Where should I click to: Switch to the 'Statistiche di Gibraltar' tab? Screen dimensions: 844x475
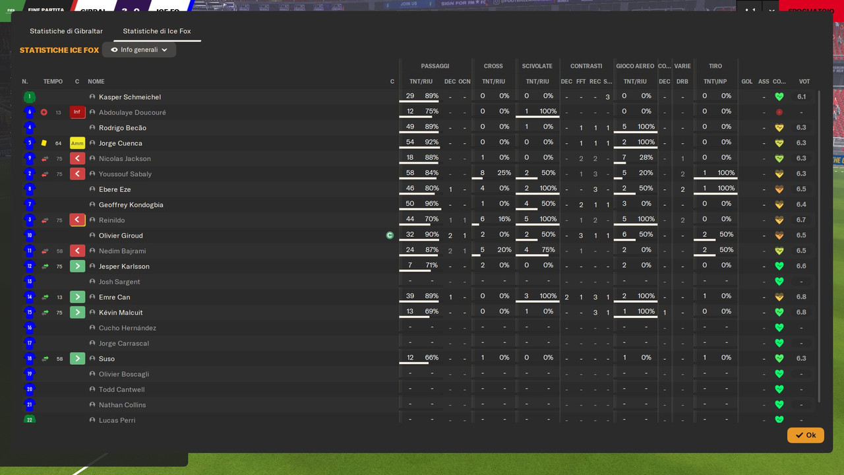coord(66,31)
